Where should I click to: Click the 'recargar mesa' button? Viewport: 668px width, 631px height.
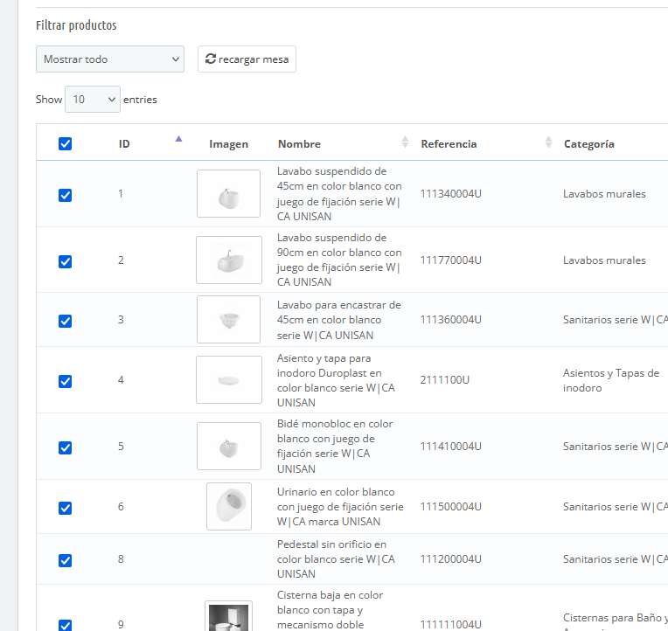coord(247,59)
